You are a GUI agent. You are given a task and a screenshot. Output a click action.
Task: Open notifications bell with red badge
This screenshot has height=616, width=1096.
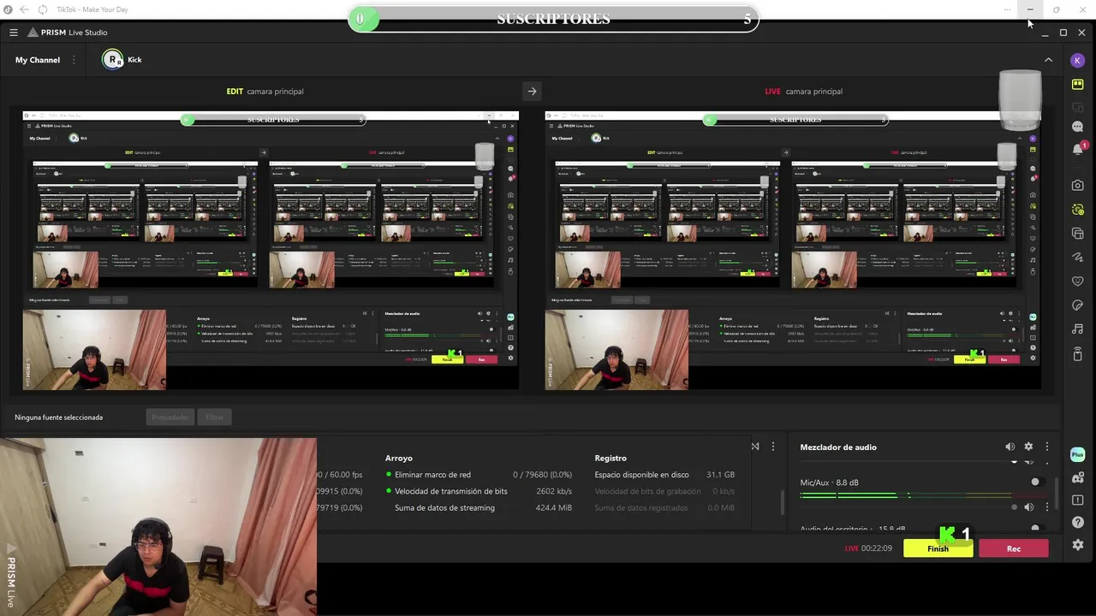(1078, 149)
